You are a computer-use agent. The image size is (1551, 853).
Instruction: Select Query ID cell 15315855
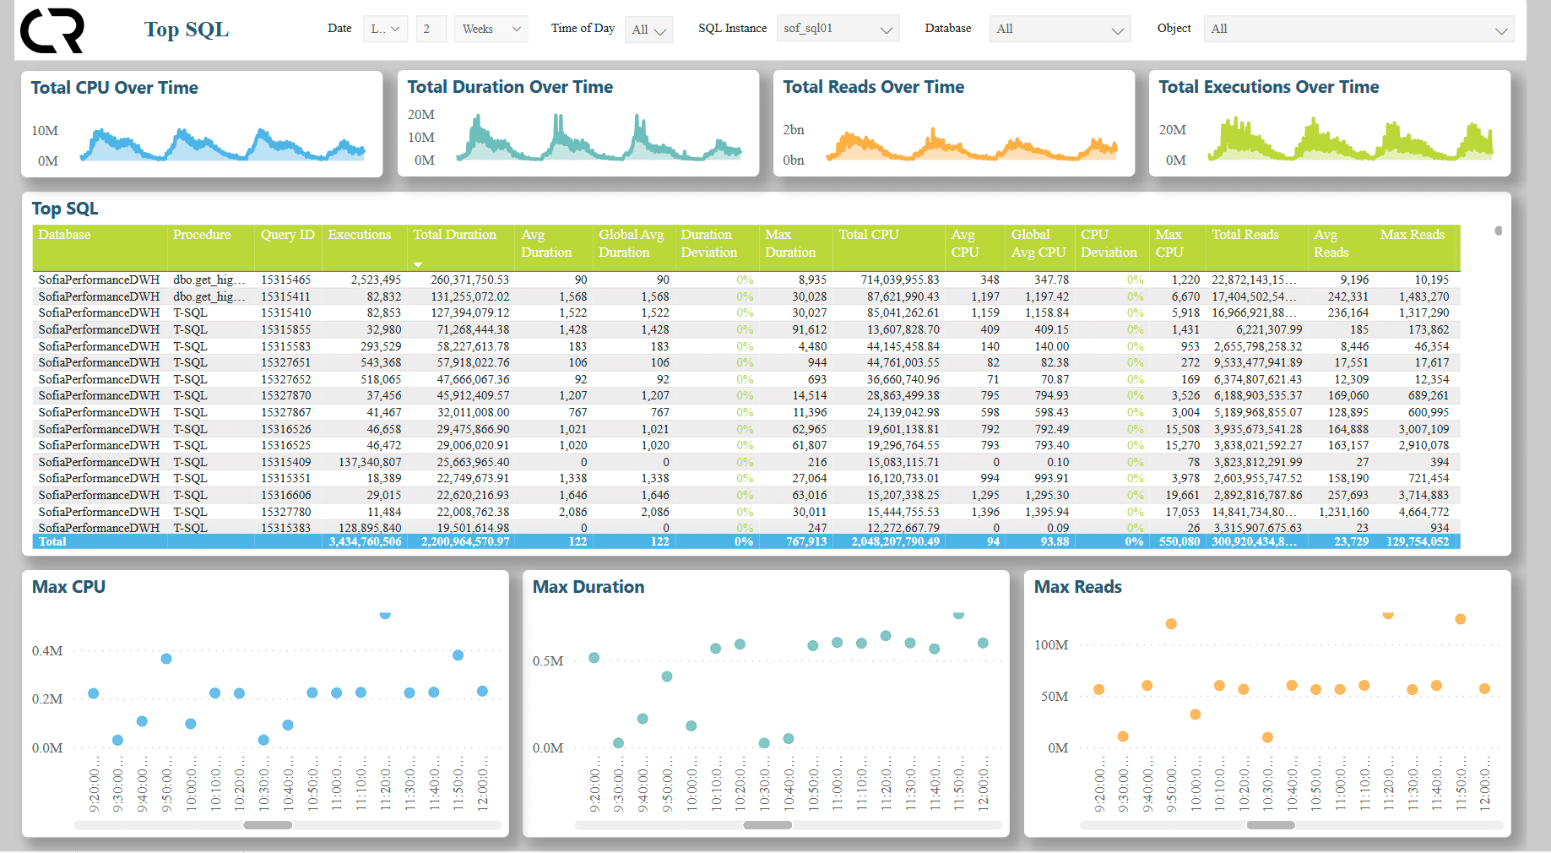point(285,329)
